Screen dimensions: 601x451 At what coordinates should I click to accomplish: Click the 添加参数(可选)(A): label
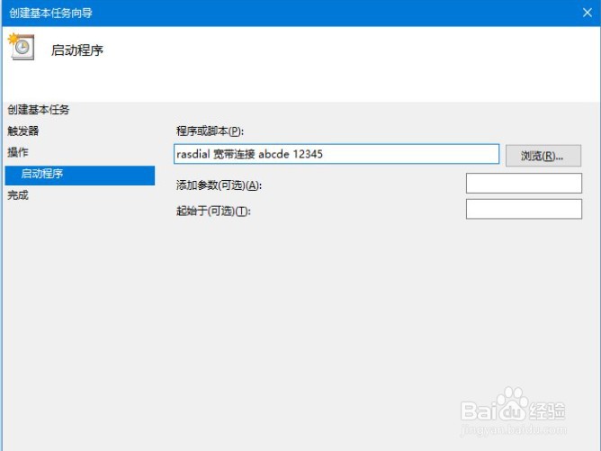tap(219, 185)
